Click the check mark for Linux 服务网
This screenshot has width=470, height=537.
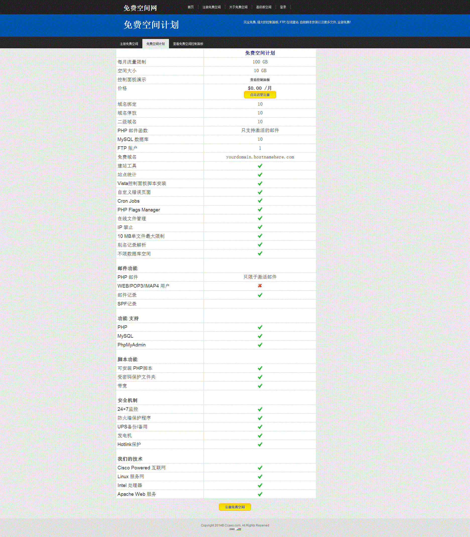[260, 477]
